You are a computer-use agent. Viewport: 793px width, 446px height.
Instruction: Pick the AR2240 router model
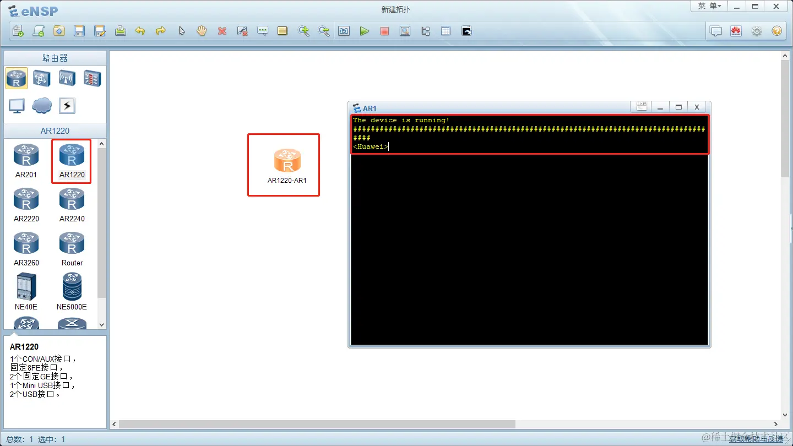pyautogui.click(x=72, y=205)
